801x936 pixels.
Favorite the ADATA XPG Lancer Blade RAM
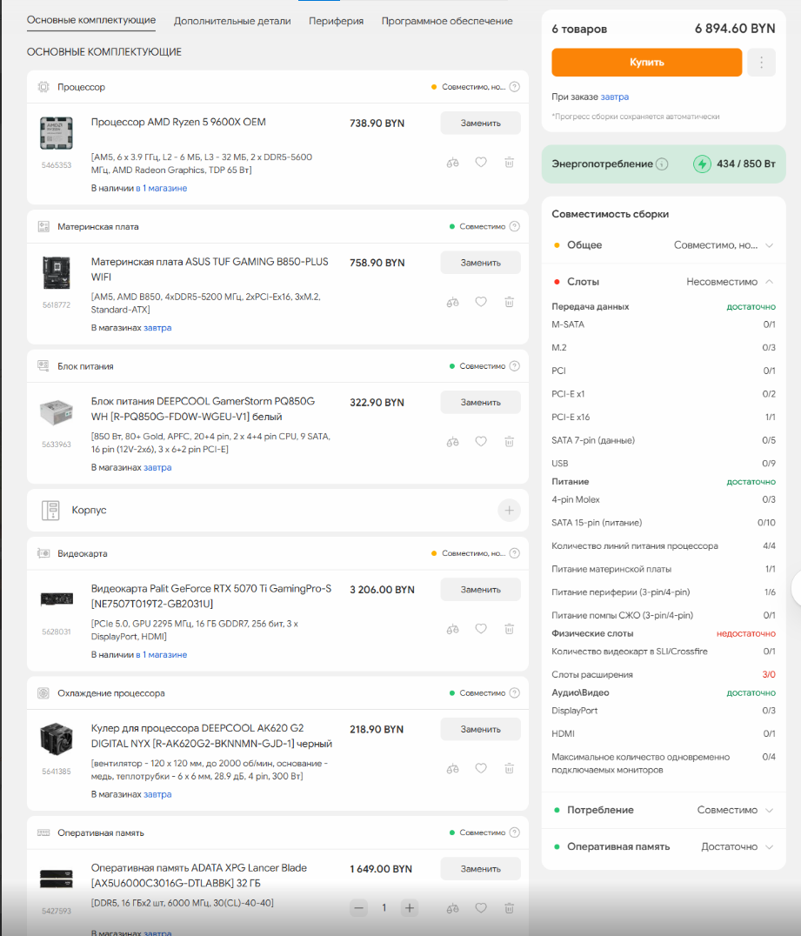(x=481, y=908)
